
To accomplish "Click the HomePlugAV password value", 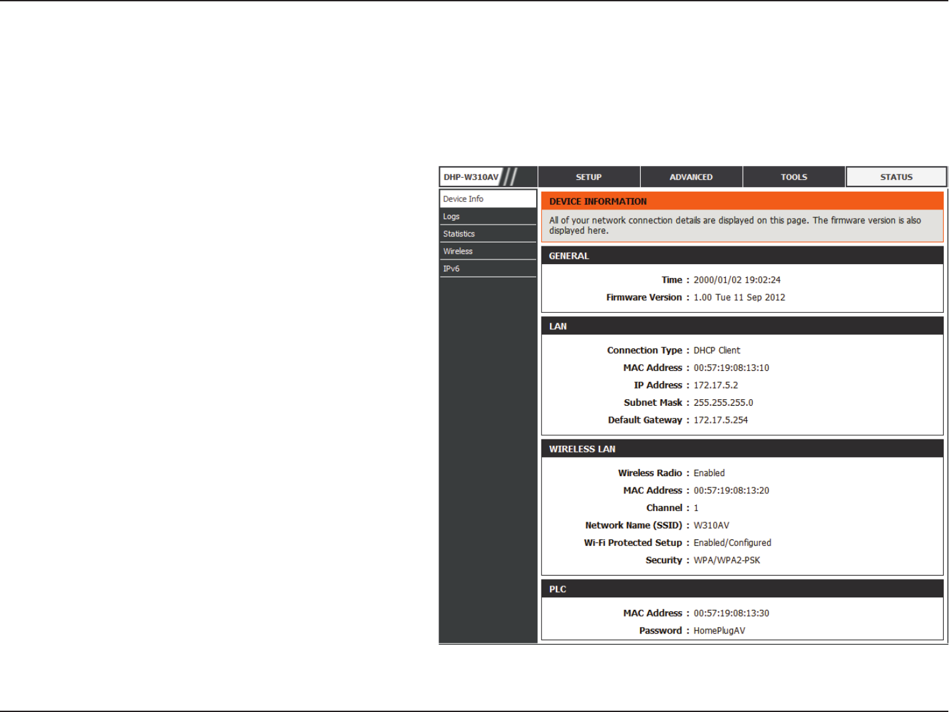I will pos(719,631).
